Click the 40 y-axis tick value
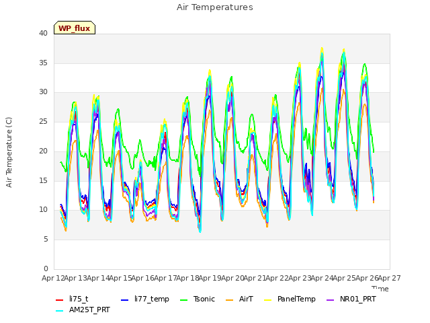 tap(43, 33)
